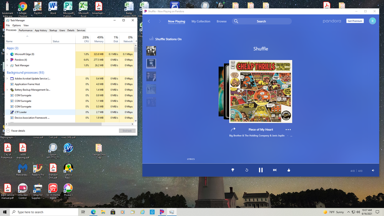The width and height of the screenshot is (384, 216).
Task: Click the Shuffle Stations On icon
Action: click(151, 39)
